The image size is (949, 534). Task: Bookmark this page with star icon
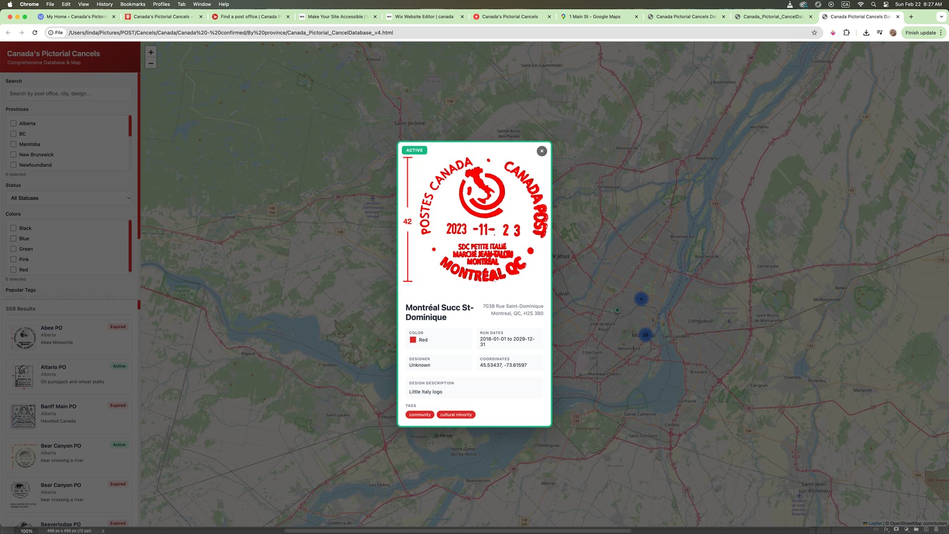point(814,33)
